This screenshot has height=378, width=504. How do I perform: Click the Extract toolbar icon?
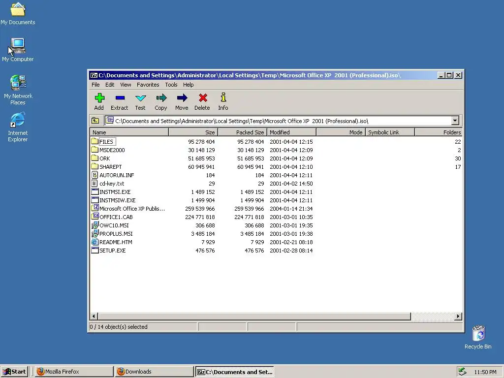tap(120, 98)
